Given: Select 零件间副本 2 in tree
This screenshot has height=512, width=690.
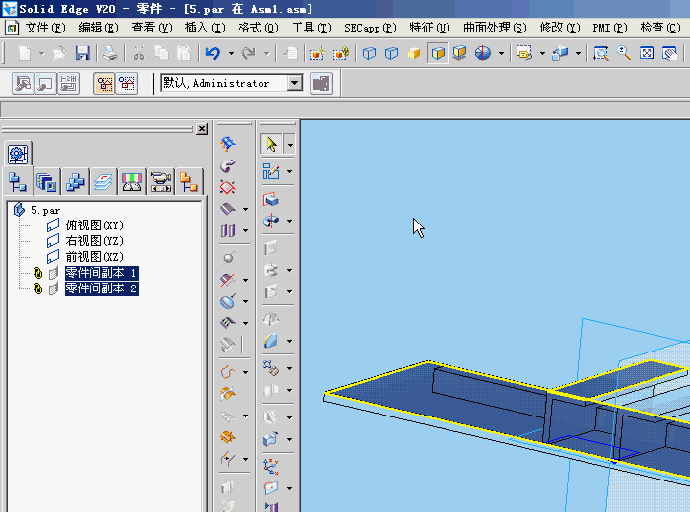Looking at the screenshot, I should (x=102, y=288).
